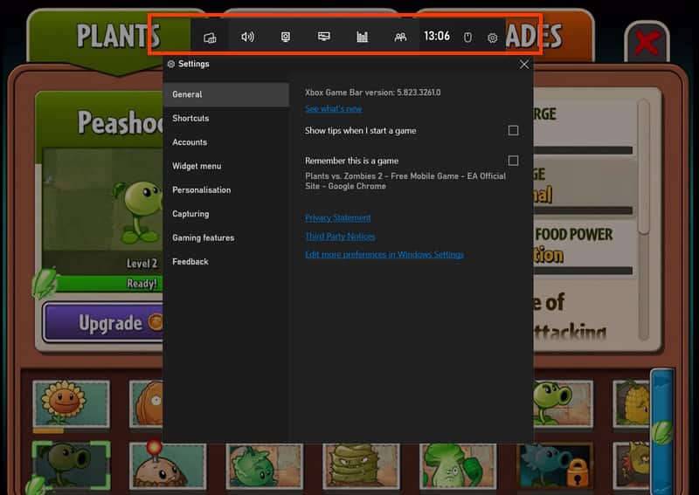Select the Bonk Choy plant card
The image size is (699, 495).
tap(458, 466)
